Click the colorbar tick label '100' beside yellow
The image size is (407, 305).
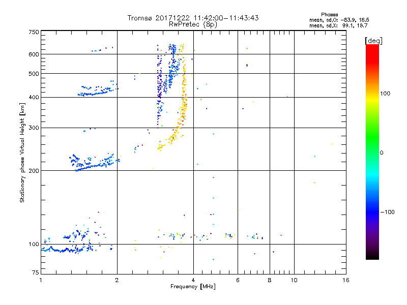385,94
